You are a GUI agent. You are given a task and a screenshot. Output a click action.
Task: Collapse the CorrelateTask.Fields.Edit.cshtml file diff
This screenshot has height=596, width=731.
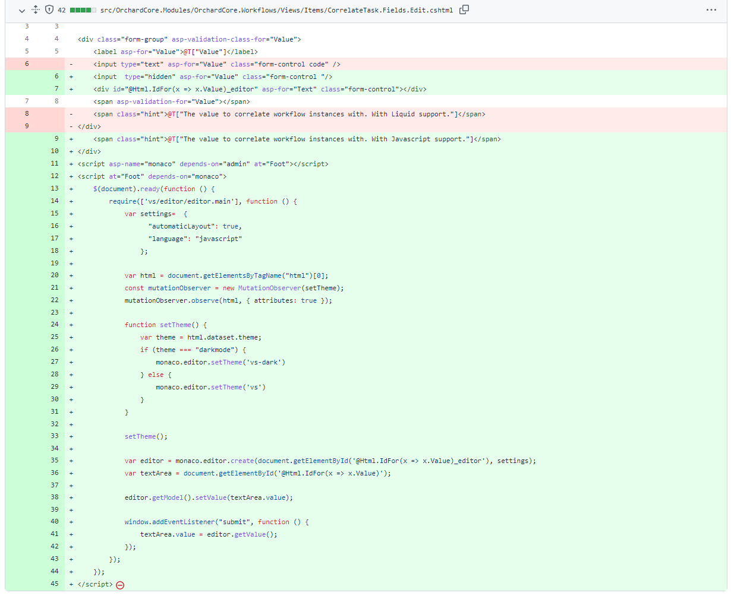point(22,10)
